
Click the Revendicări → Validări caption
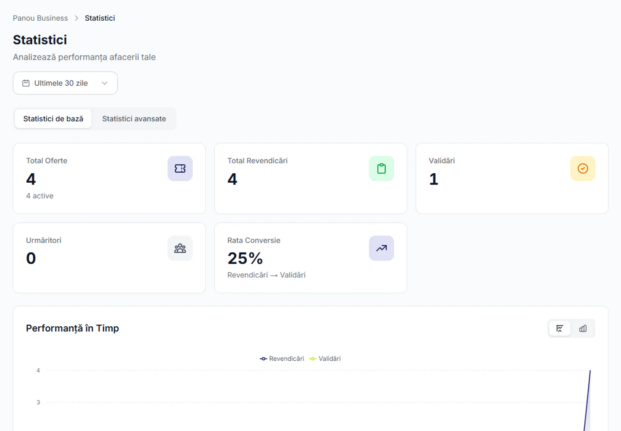[266, 275]
